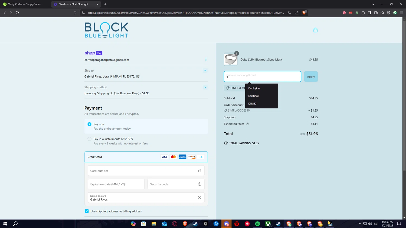Go back in browser history
Viewport: 406px width, 228px height.
tap(5, 13)
